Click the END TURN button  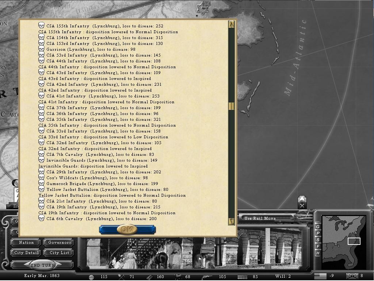pyautogui.click(x=42, y=265)
